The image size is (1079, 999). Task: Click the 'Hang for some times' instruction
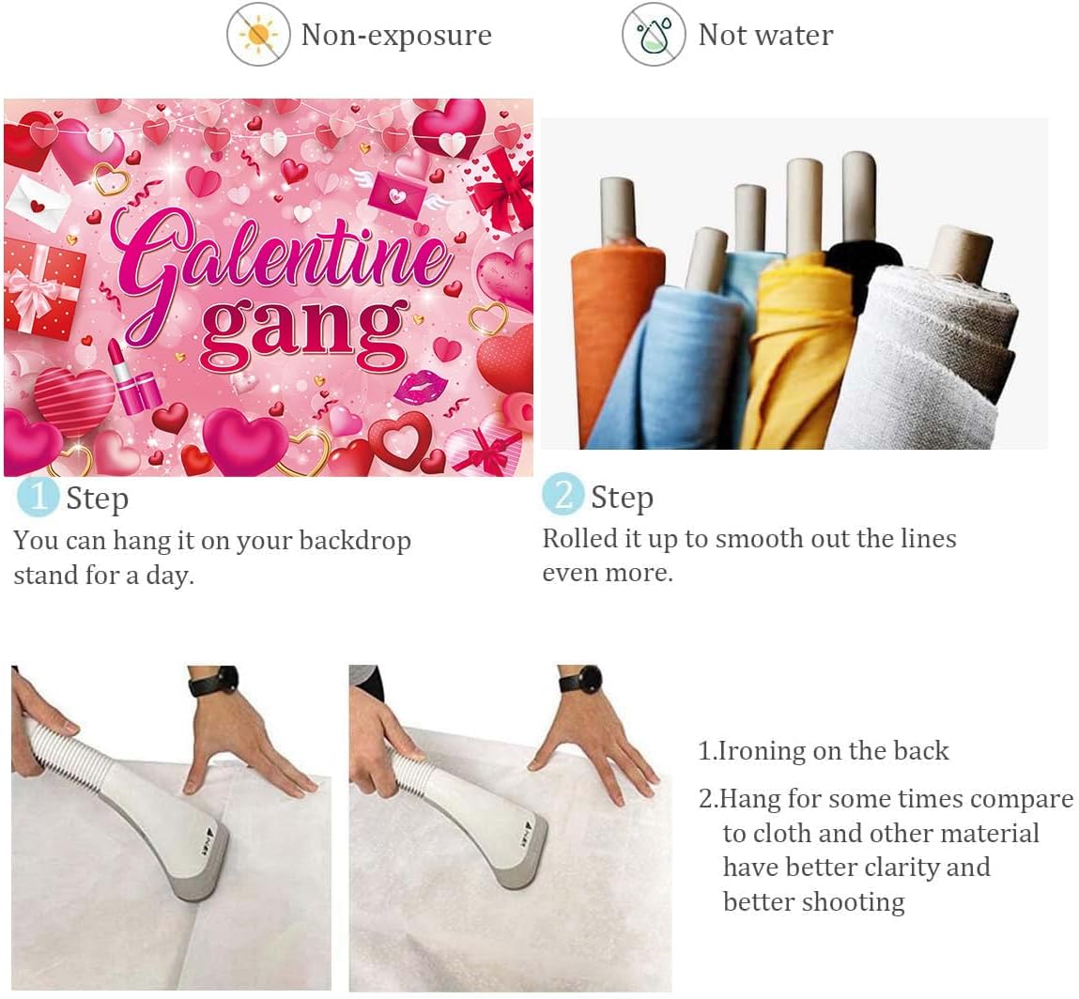tap(886, 850)
